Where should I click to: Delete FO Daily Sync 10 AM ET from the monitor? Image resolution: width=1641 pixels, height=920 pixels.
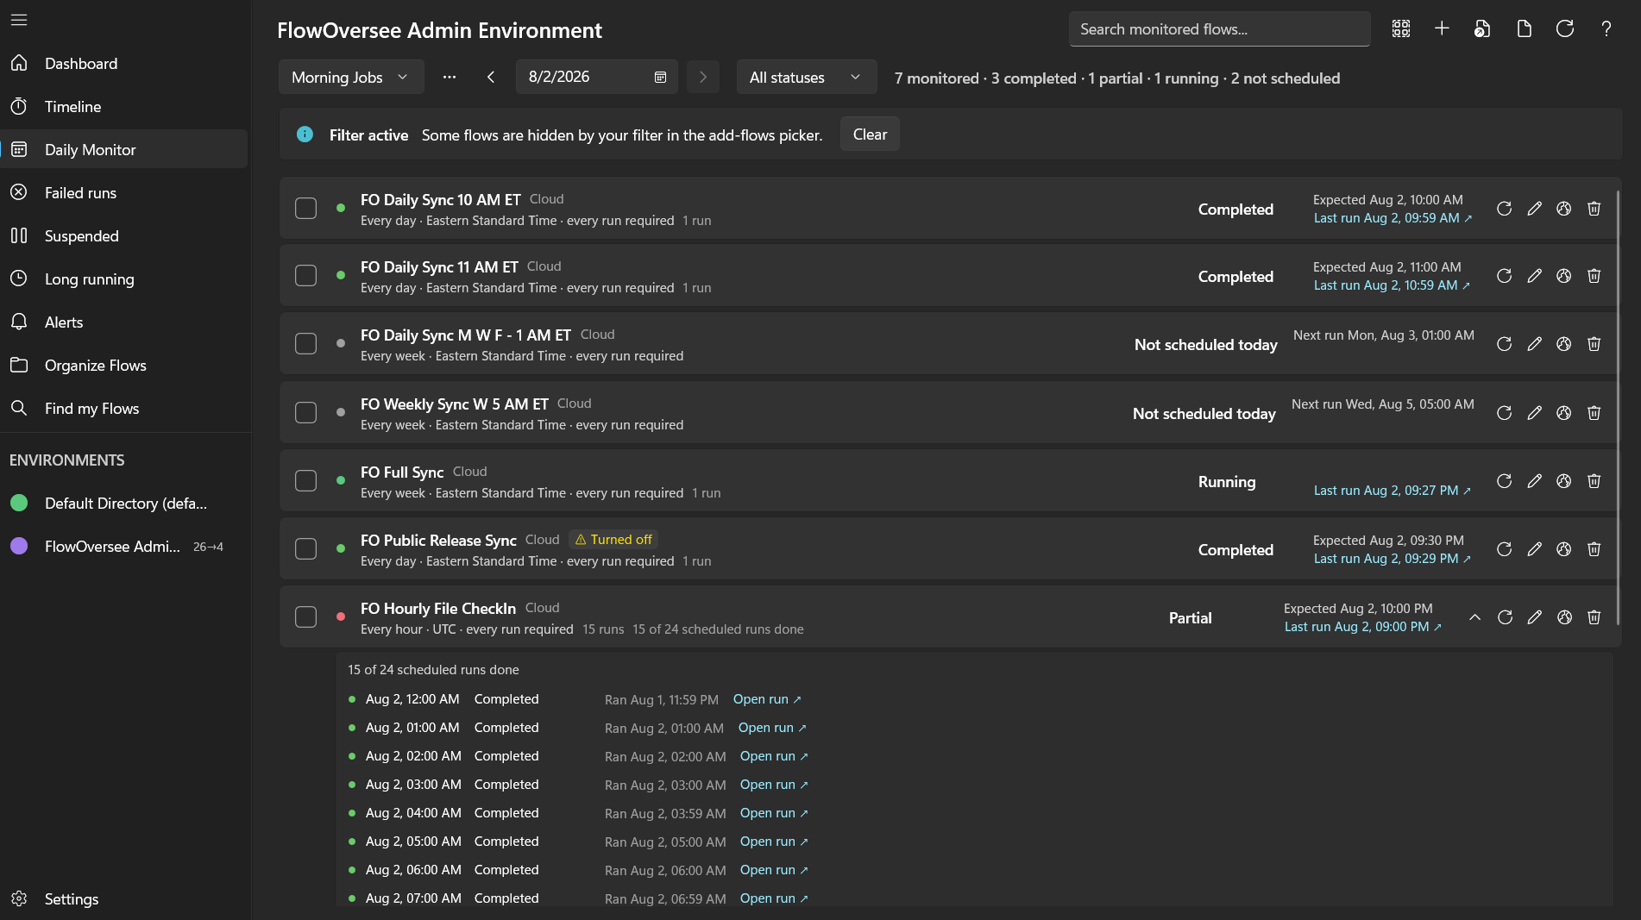coord(1594,209)
